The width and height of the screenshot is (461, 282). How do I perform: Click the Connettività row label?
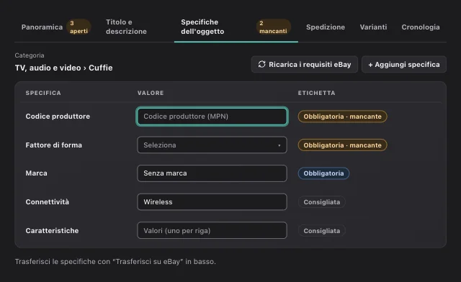pos(48,202)
